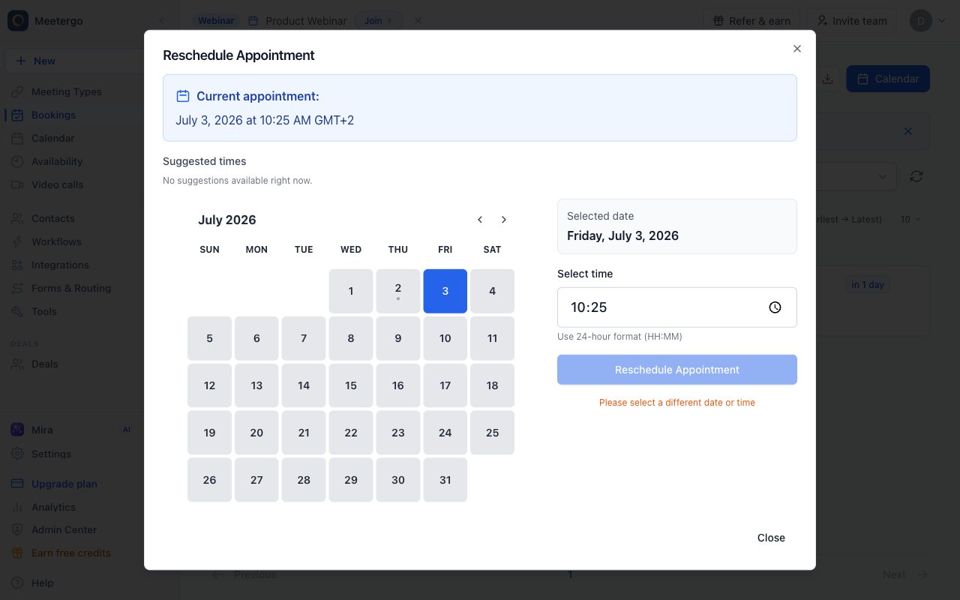Open Analytics chart icon
The width and height of the screenshot is (960, 600).
tap(17, 507)
